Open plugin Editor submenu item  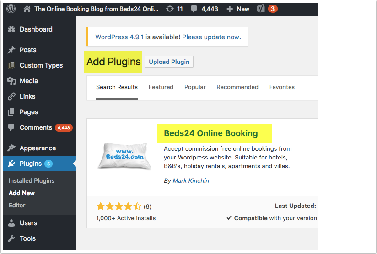point(17,205)
